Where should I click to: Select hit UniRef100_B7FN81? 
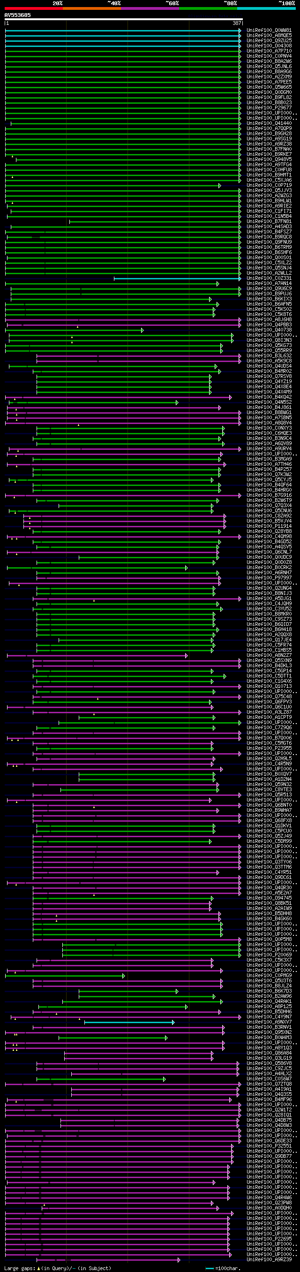269,222
